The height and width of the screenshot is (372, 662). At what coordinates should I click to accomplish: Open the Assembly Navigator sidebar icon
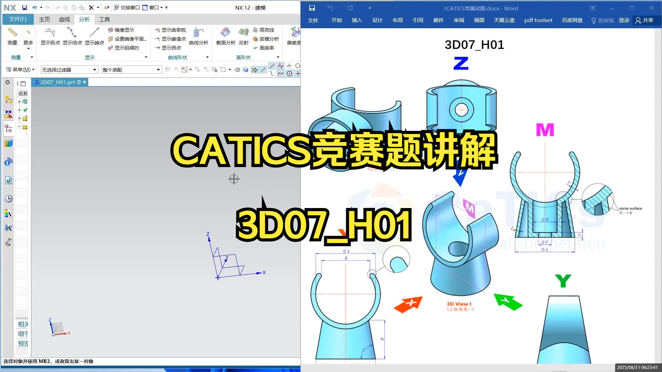tap(9, 100)
